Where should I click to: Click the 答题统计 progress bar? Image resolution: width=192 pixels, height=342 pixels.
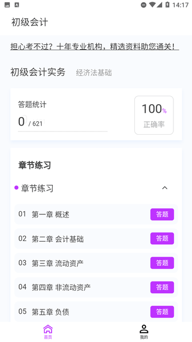click(63, 131)
